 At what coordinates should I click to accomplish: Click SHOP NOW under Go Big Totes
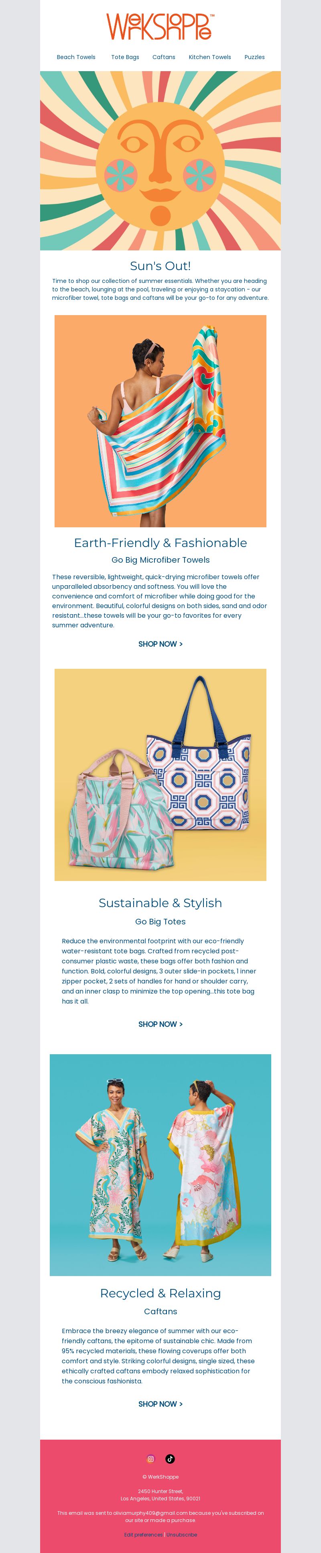160,1024
